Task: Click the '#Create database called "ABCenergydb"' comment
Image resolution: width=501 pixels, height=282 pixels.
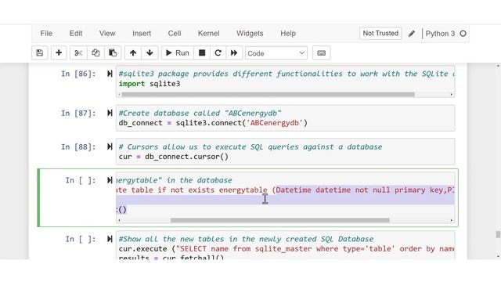Action: (x=200, y=113)
